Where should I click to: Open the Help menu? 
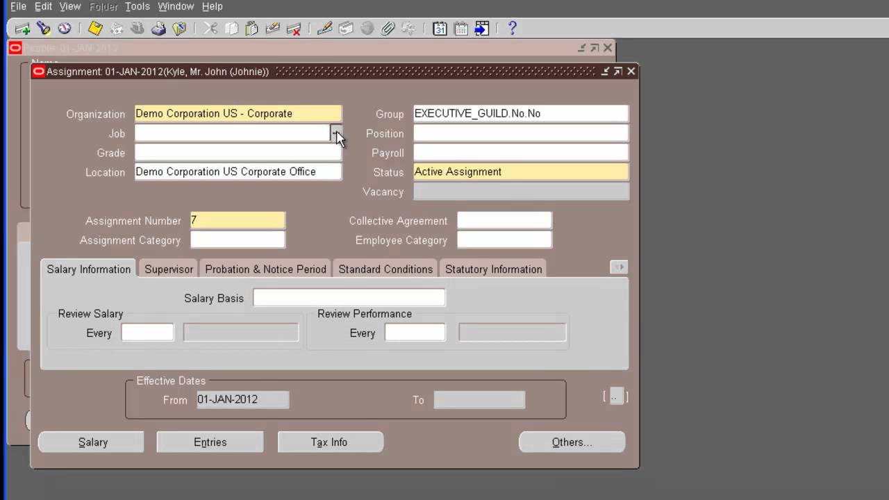coord(212,6)
